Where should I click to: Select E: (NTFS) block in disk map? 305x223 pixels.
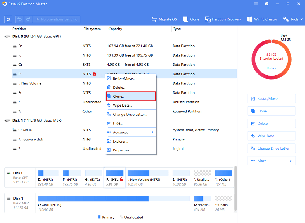click(181, 178)
